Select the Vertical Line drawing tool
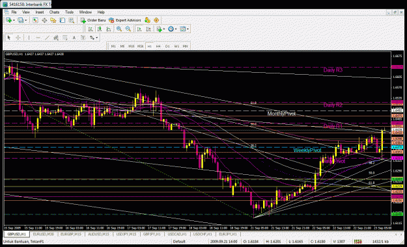 click(x=29, y=38)
